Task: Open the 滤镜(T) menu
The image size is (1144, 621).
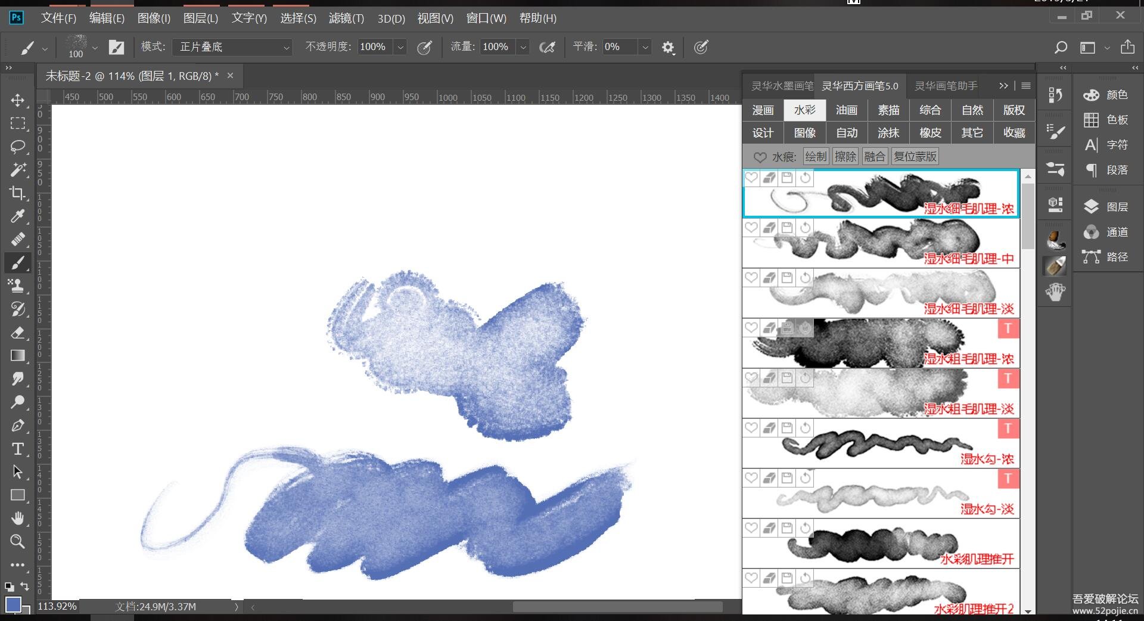Action: (x=346, y=18)
